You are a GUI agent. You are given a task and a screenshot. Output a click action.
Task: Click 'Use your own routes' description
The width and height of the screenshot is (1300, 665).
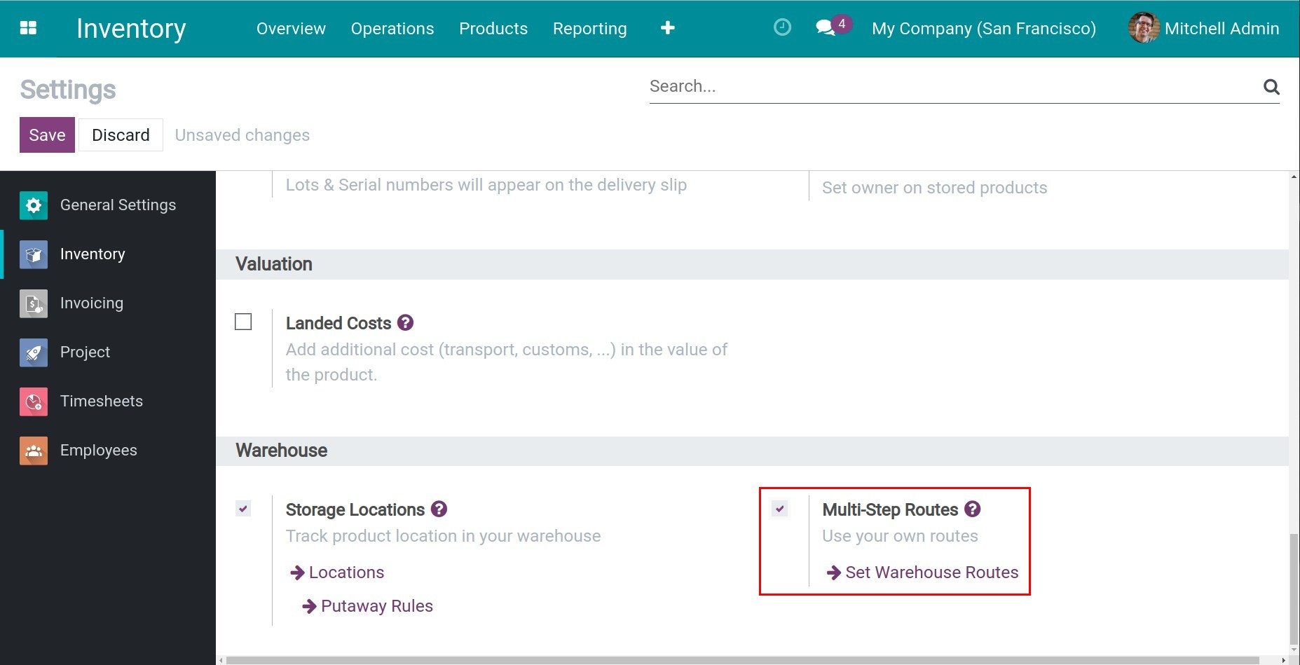(x=900, y=536)
